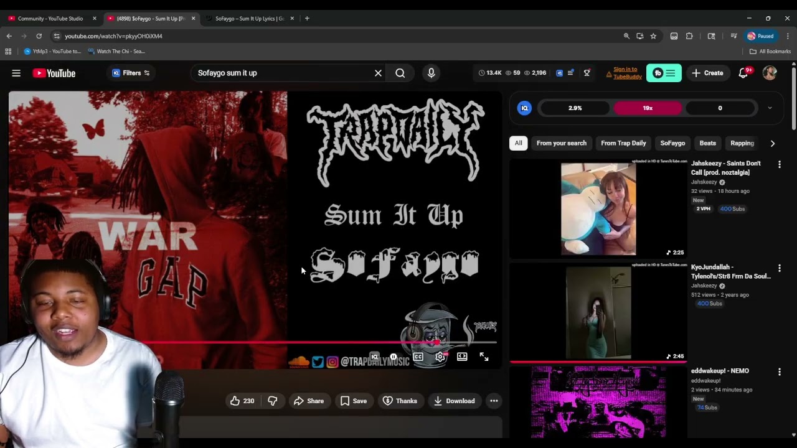Toggle closed captions on the player
Viewport: 797px width, 448px height.
coord(418,357)
